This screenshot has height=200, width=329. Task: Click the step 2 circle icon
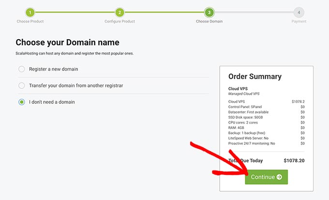120,12
